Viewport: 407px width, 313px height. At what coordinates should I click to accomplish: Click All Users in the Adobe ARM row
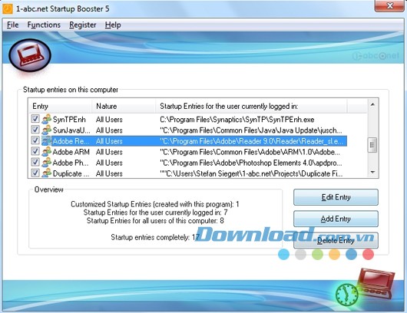[109, 152]
